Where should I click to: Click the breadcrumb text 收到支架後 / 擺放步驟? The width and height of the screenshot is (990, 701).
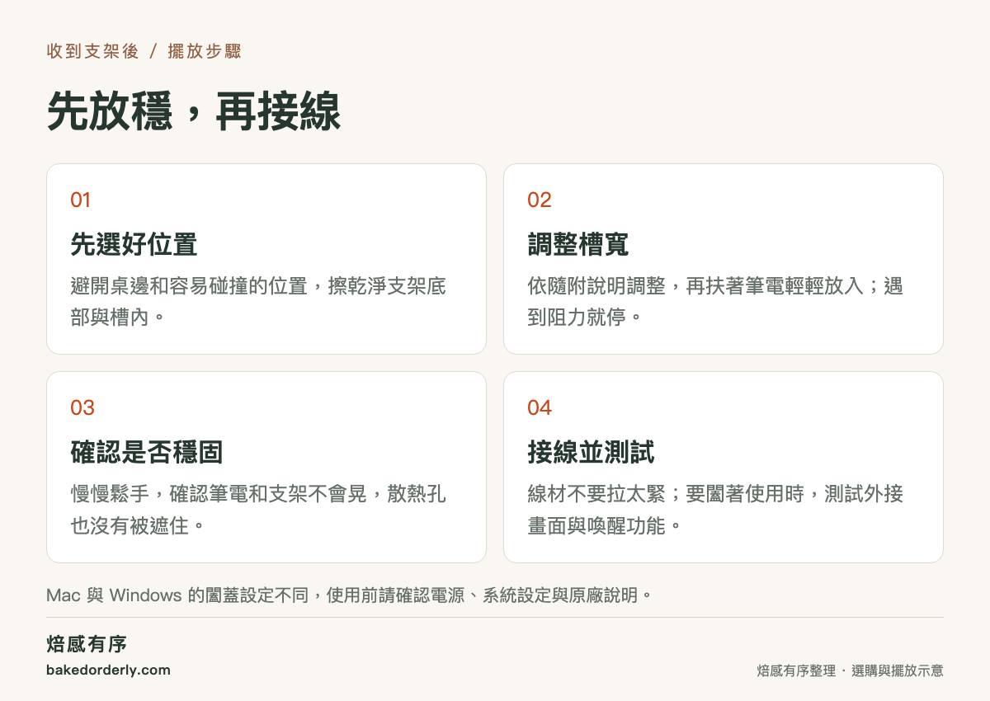[x=144, y=51]
